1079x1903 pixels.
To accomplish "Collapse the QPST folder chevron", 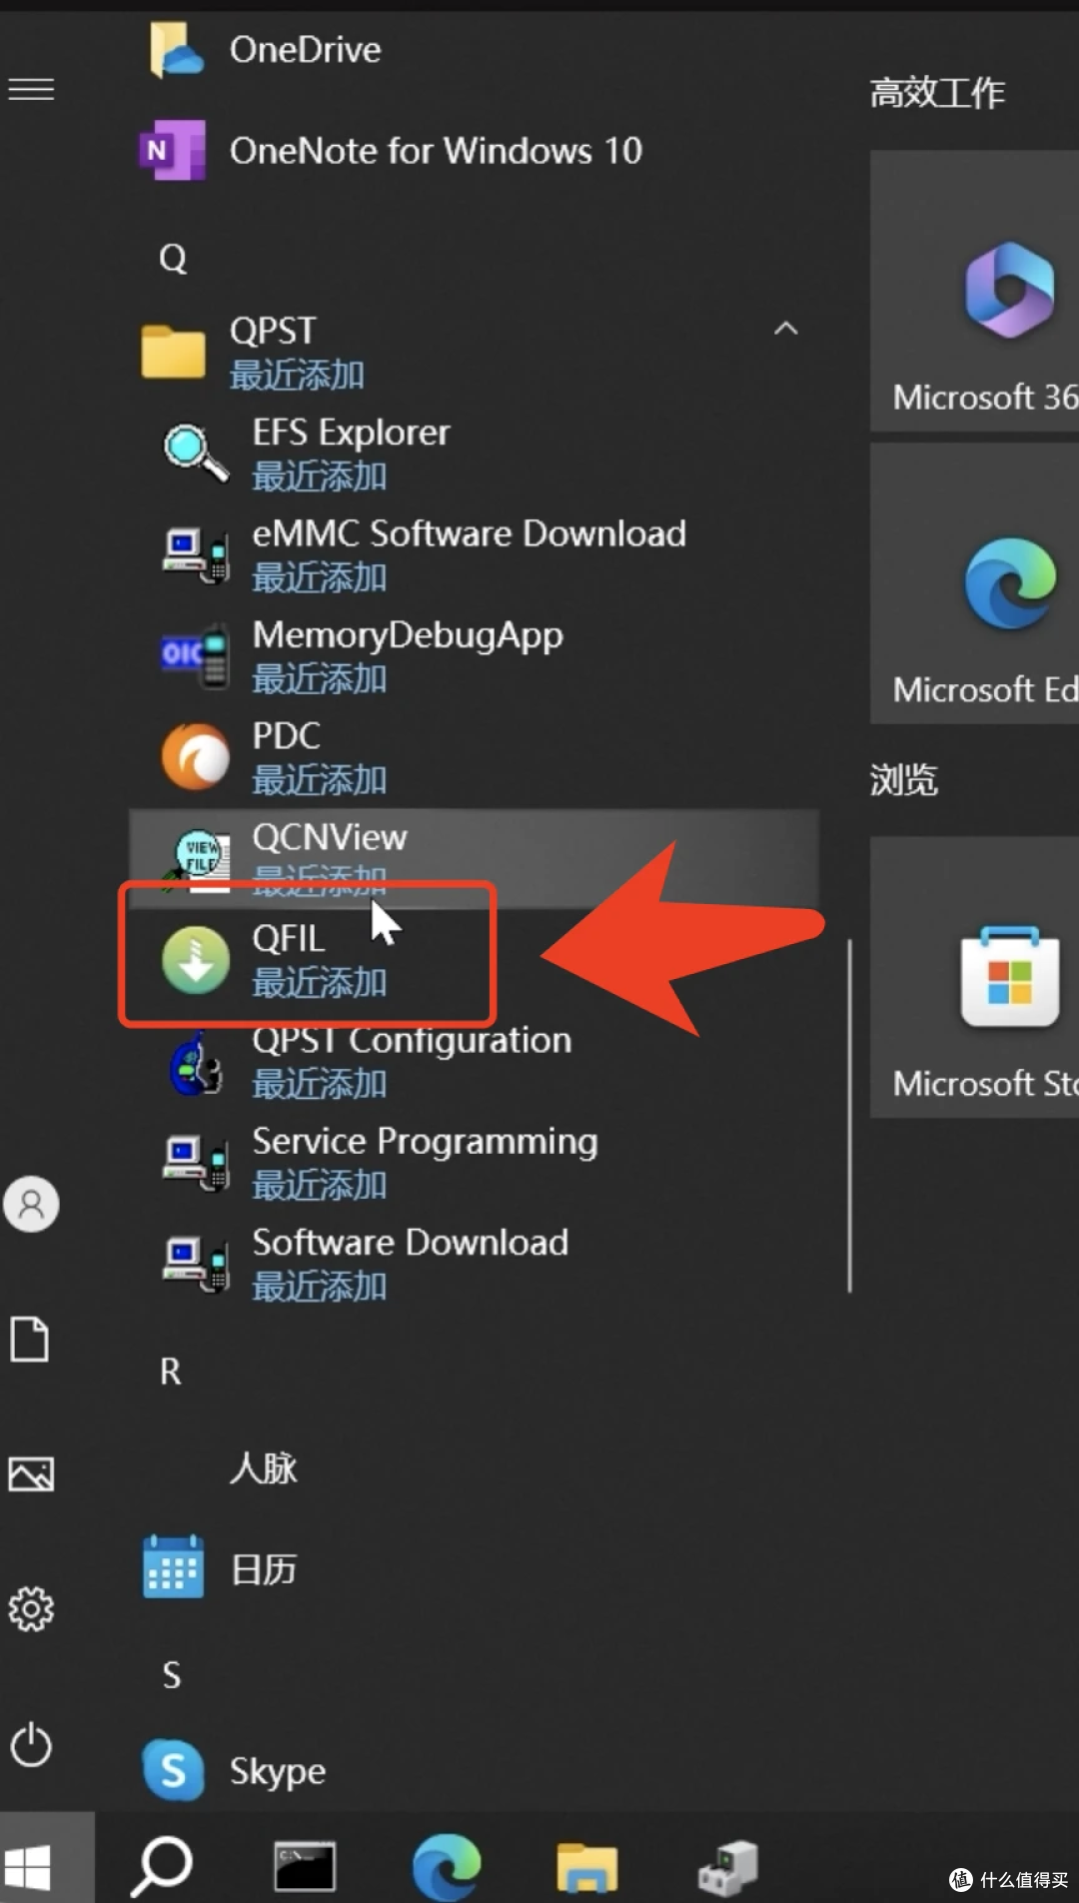I will pyautogui.click(x=785, y=329).
